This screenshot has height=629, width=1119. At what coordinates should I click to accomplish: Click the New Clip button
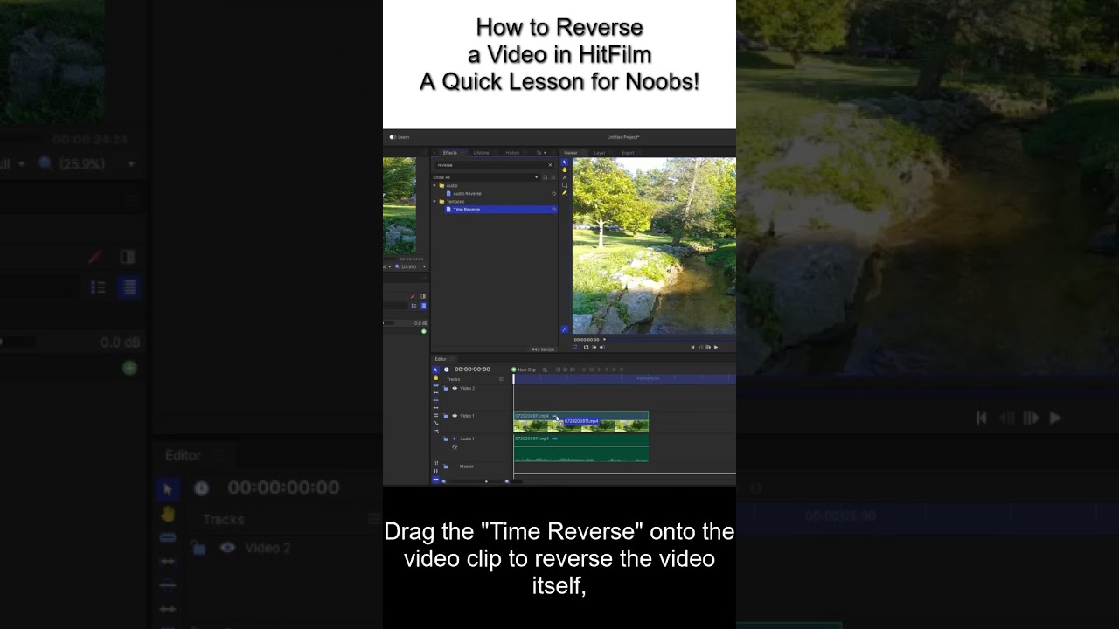(524, 370)
